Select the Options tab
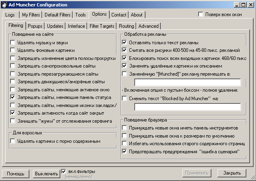 coord(99,14)
